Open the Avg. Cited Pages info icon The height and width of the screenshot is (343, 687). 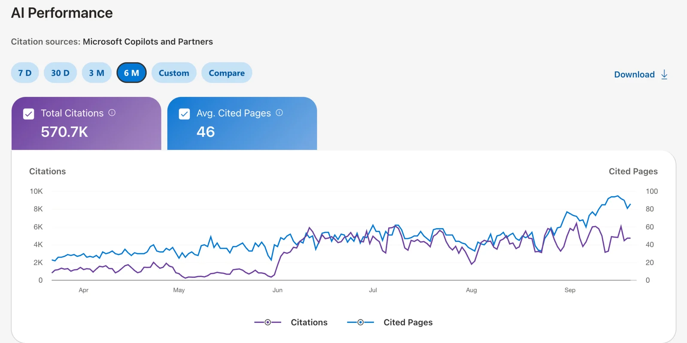pos(279,113)
